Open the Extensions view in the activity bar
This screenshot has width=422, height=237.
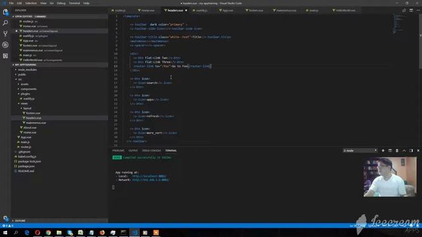tap(5, 56)
